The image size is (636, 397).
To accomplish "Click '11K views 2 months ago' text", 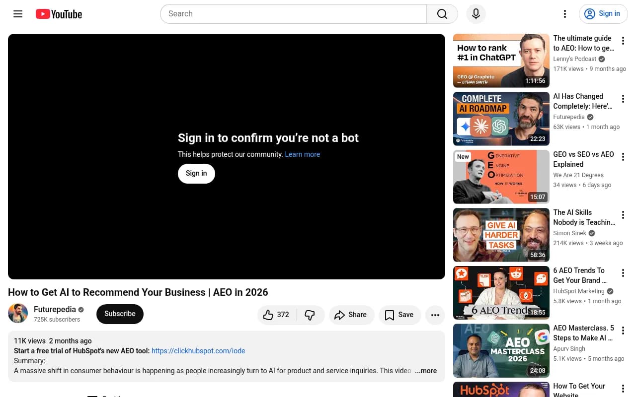I will (53, 341).
